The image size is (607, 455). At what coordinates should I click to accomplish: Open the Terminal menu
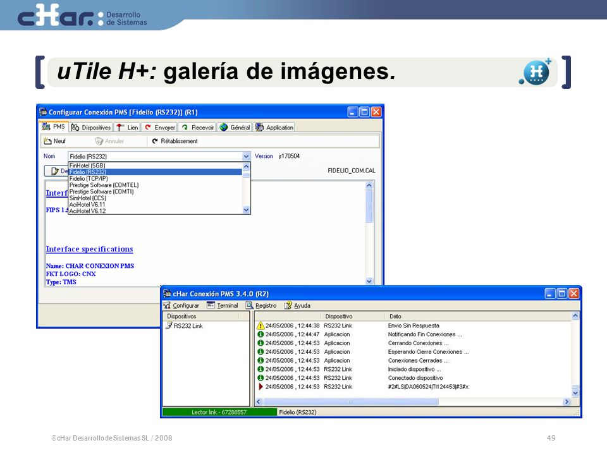pos(223,305)
